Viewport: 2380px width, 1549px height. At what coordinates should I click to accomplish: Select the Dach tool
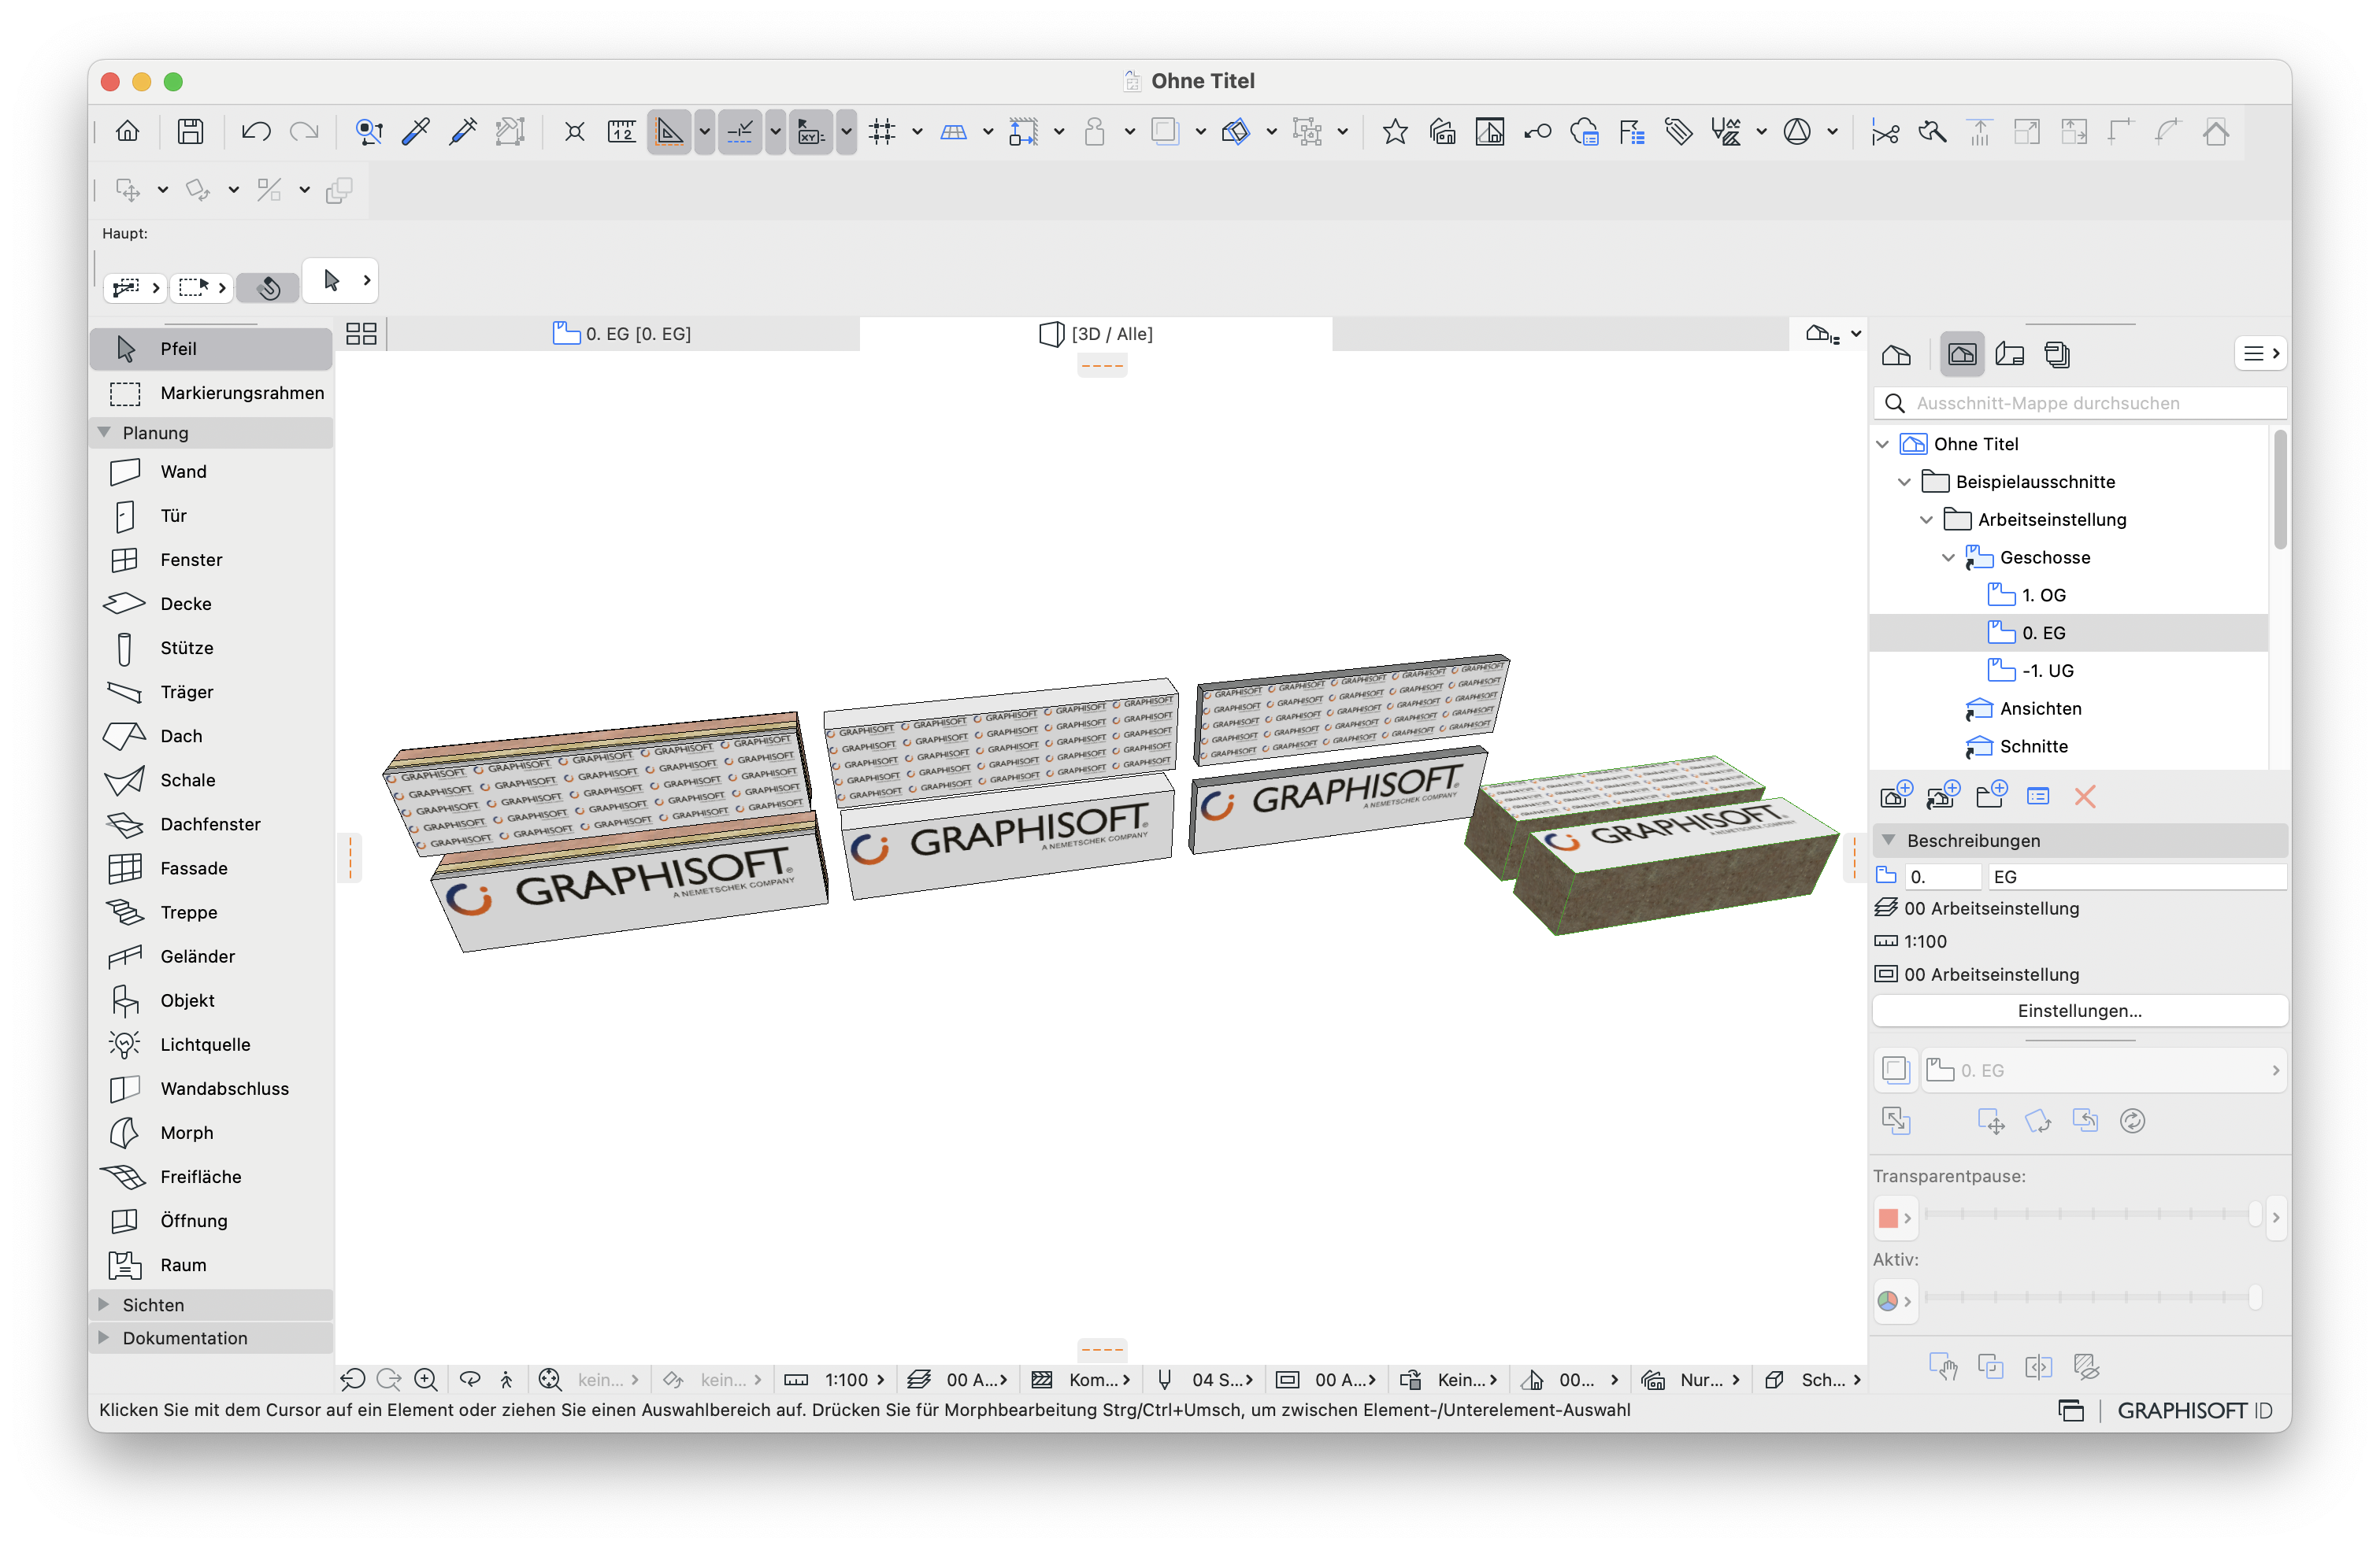tap(211, 735)
